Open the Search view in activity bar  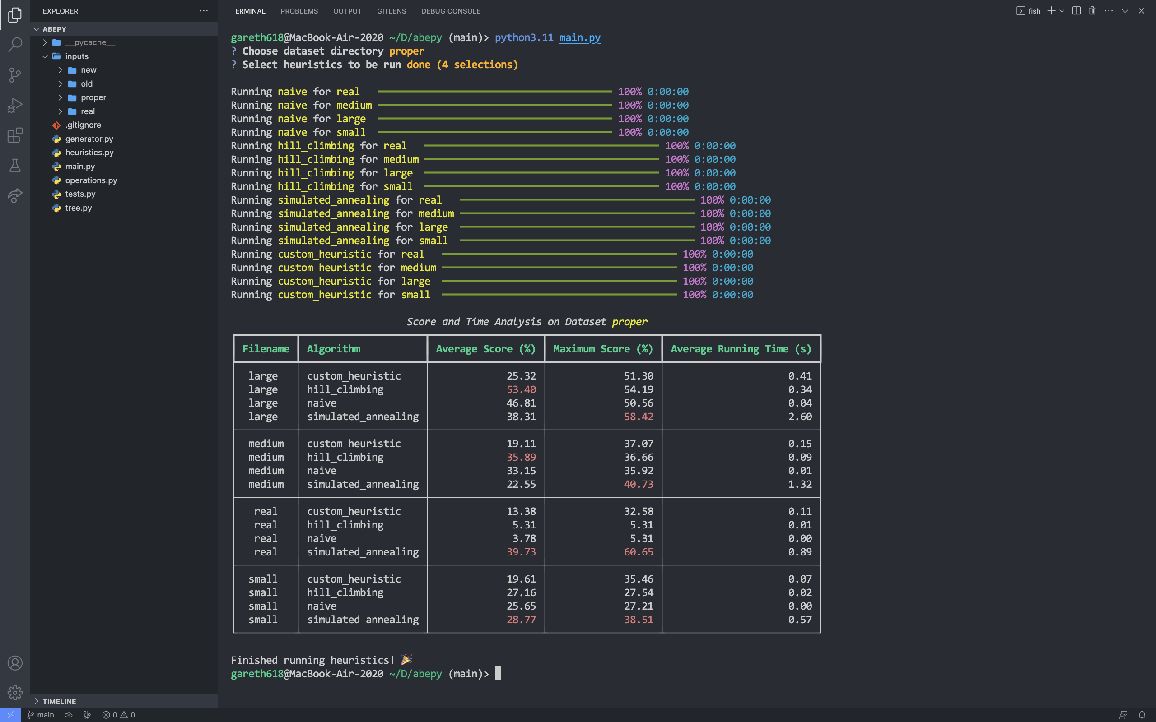click(15, 45)
